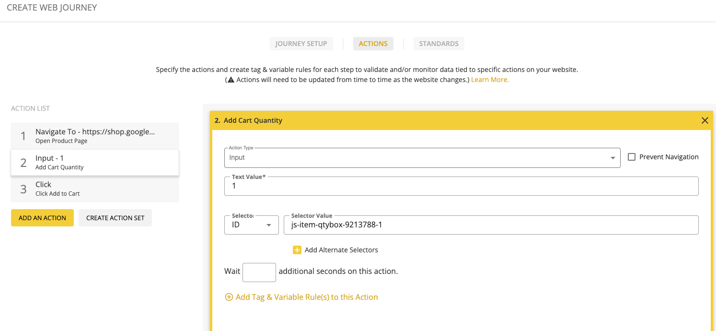716x331 pixels.
Task: Focus the Text Value input field
Action: (461, 186)
